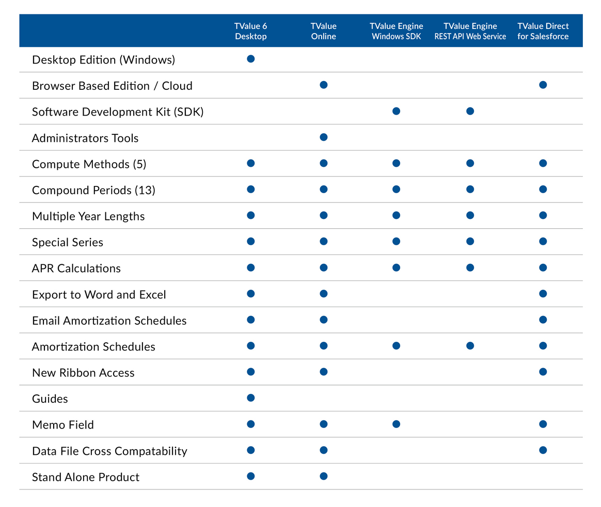The height and width of the screenshot is (507, 601).
Task: Click Email Amortization Schedules dot under Salesforce column
Action: point(543,320)
